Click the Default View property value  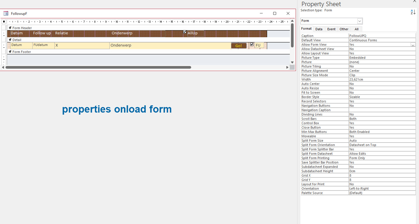(382, 40)
